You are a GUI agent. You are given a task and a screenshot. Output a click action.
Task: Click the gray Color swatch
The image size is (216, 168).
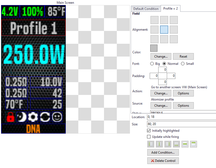(154, 48)
